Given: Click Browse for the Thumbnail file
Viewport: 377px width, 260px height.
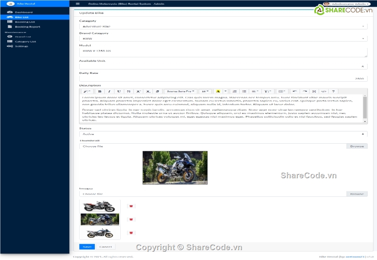Looking at the screenshot, I should (x=357, y=146).
